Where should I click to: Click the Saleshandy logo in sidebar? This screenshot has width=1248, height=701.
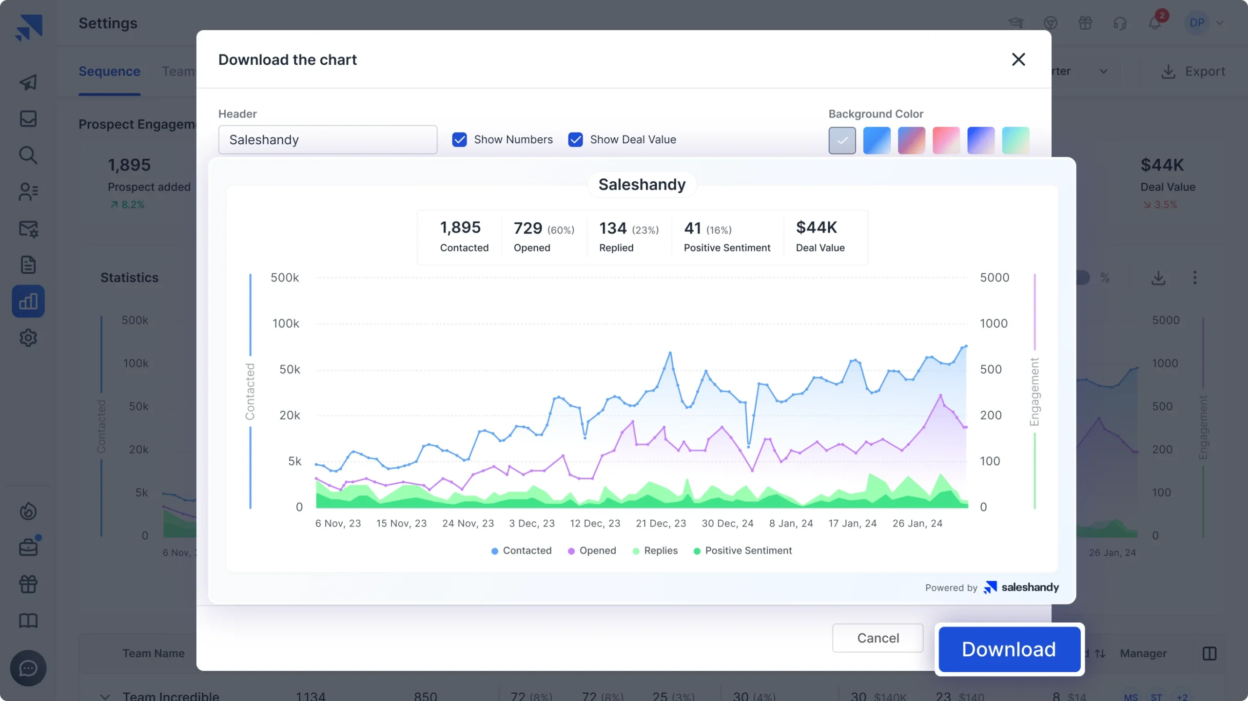click(28, 27)
